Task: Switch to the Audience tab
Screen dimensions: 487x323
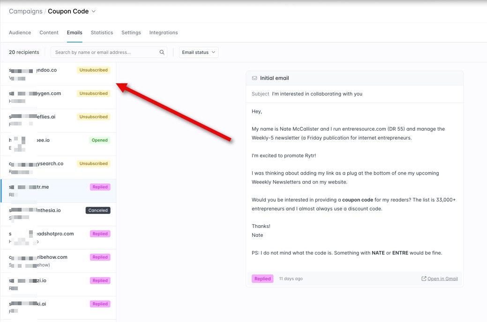Action: [x=20, y=33]
